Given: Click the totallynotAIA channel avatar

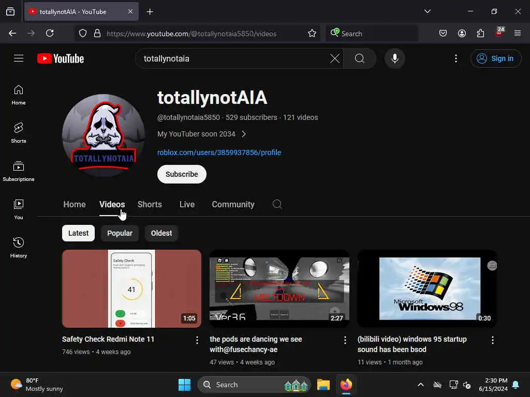Looking at the screenshot, I should tap(104, 135).
